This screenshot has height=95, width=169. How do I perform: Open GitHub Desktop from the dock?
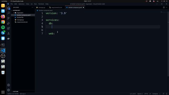tap(3, 38)
